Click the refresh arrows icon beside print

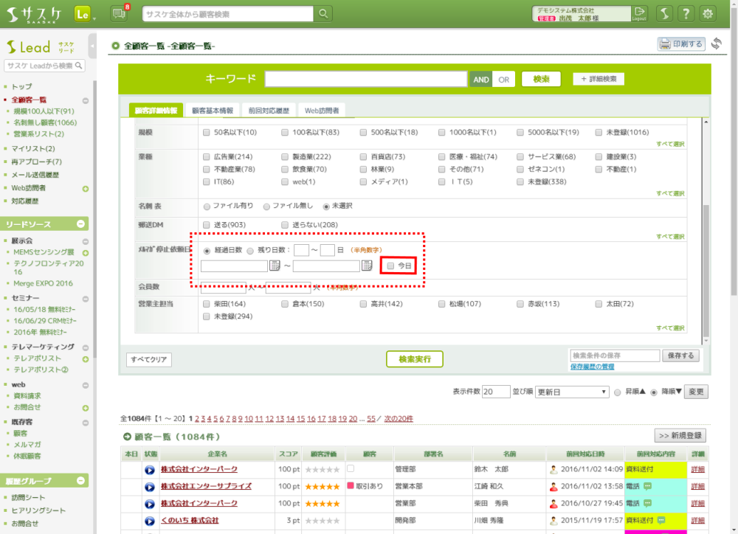pos(716,44)
